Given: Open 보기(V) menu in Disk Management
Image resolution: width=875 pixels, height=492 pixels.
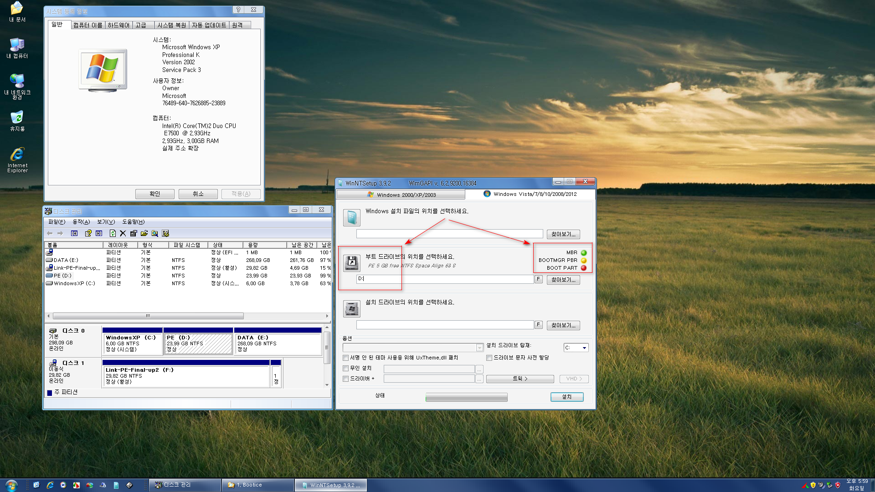Looking at the screenshot, I should tap(106, 222).
